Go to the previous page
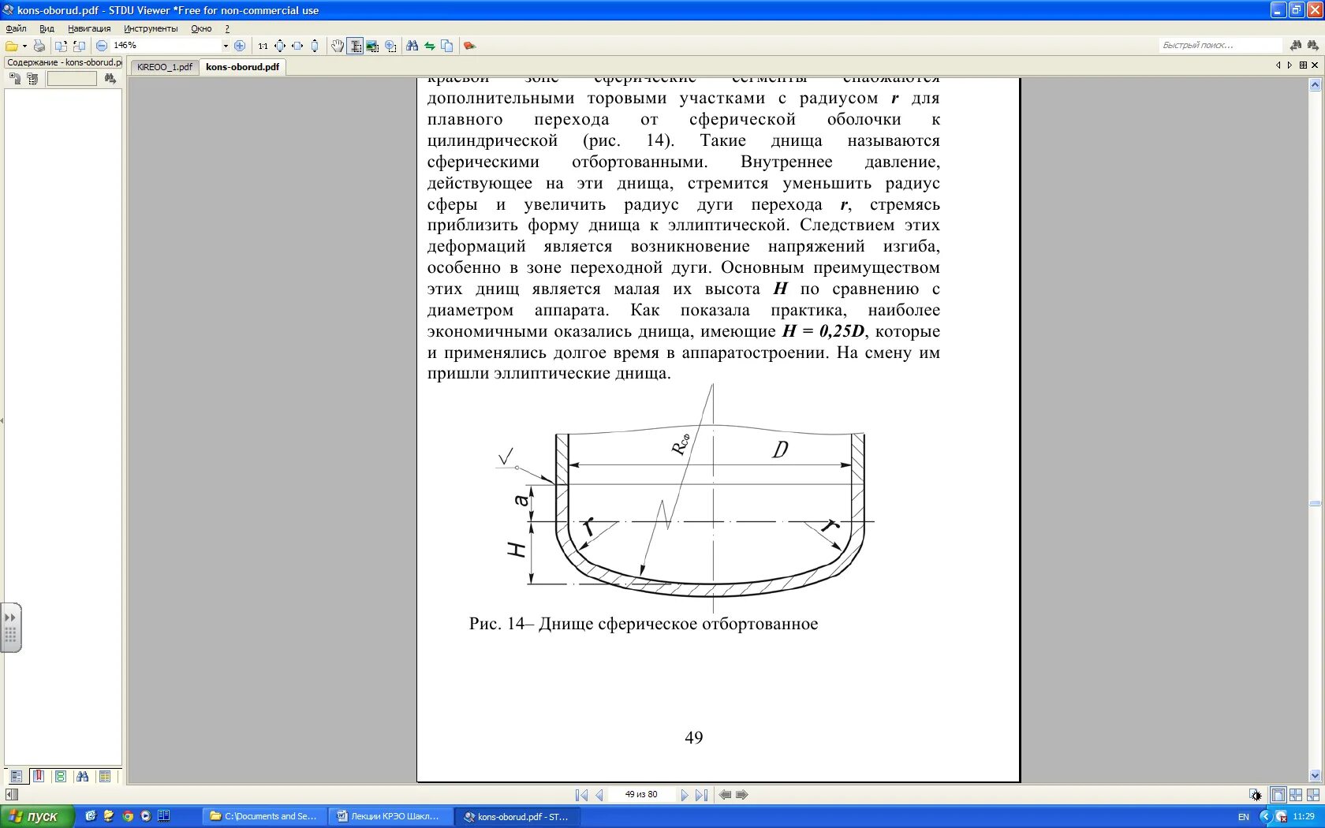 (x=599, y=795)
